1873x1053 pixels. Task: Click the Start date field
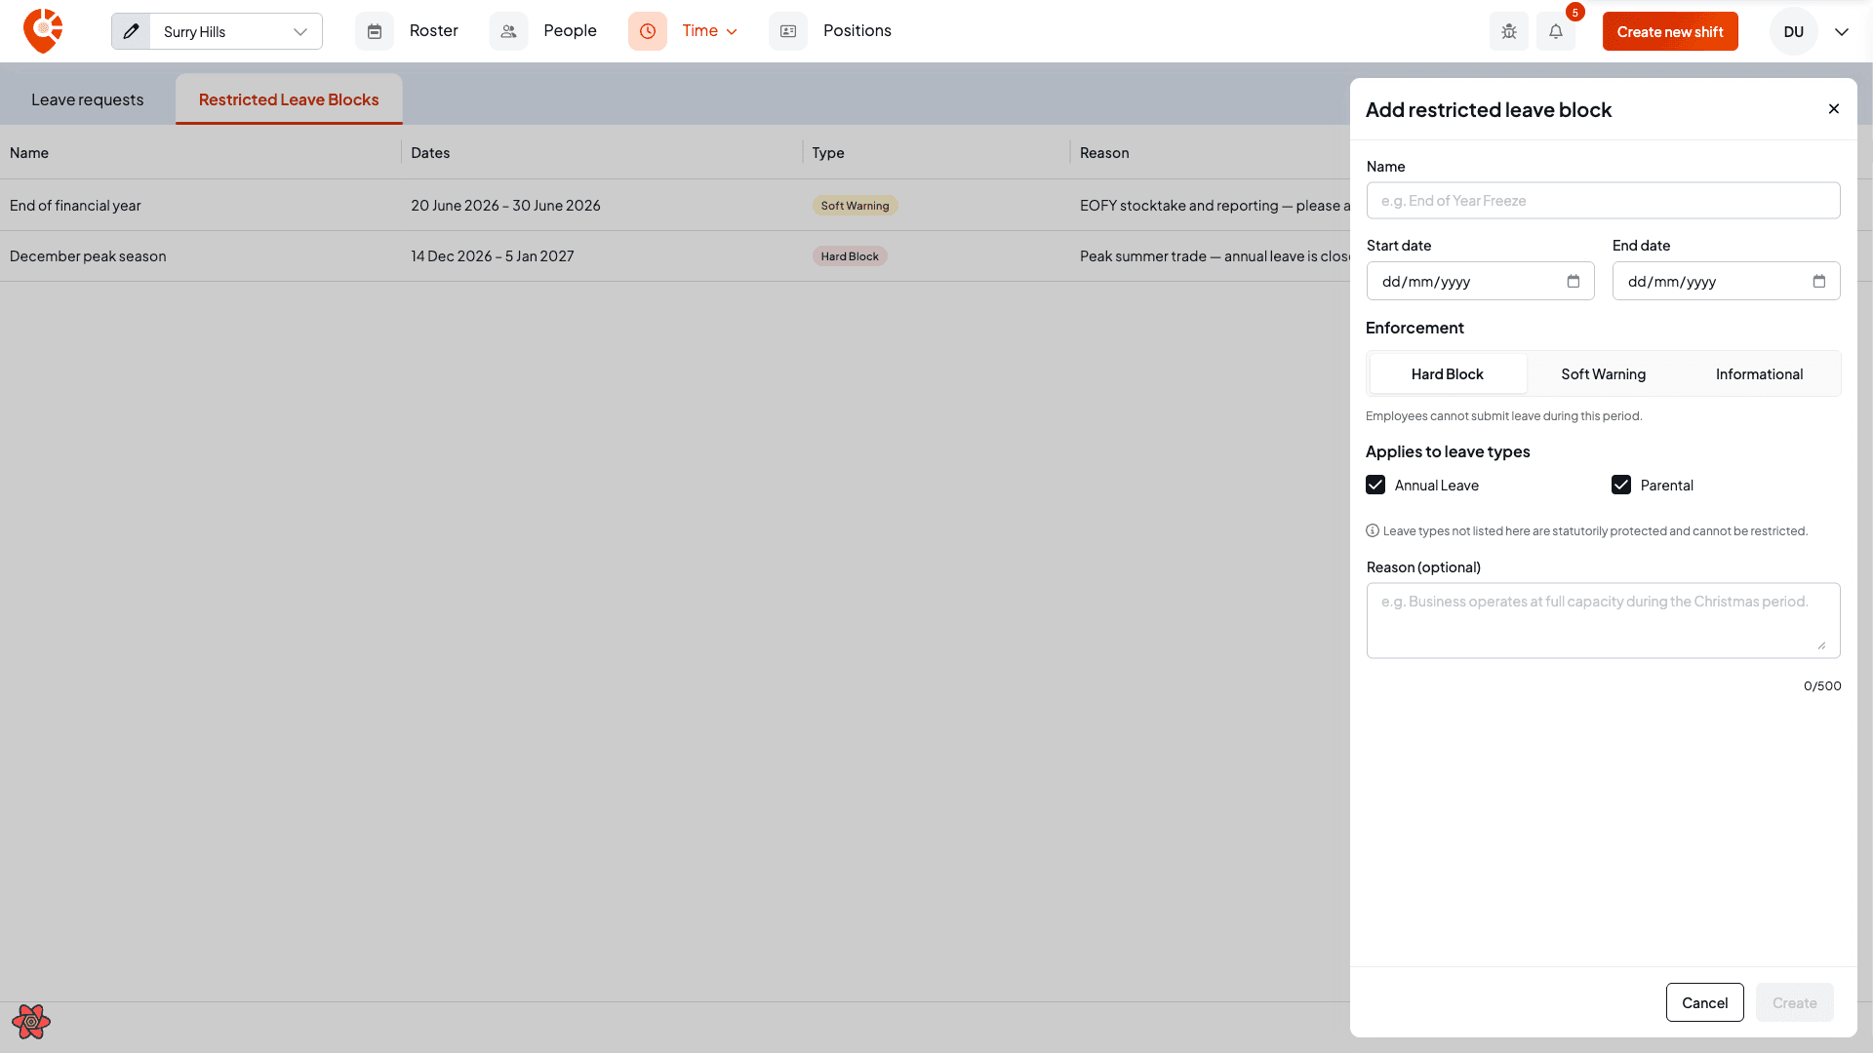click(x=1480, y=281)
